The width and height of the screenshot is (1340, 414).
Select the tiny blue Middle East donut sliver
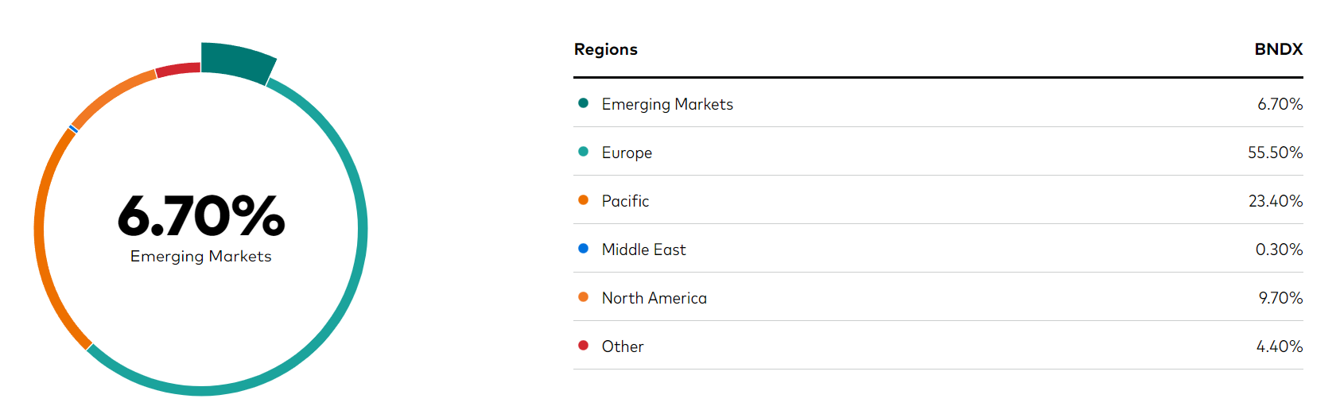coord(73,128)
